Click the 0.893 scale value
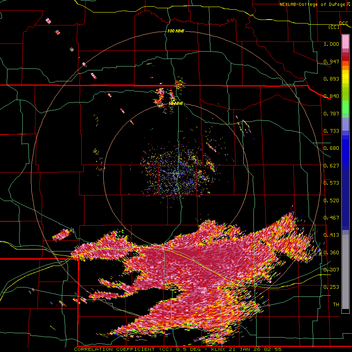This screenshot has height=352, width=352. point(331,79)
